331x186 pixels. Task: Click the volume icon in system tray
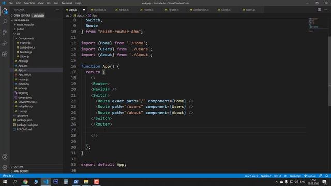pos(296,182)
